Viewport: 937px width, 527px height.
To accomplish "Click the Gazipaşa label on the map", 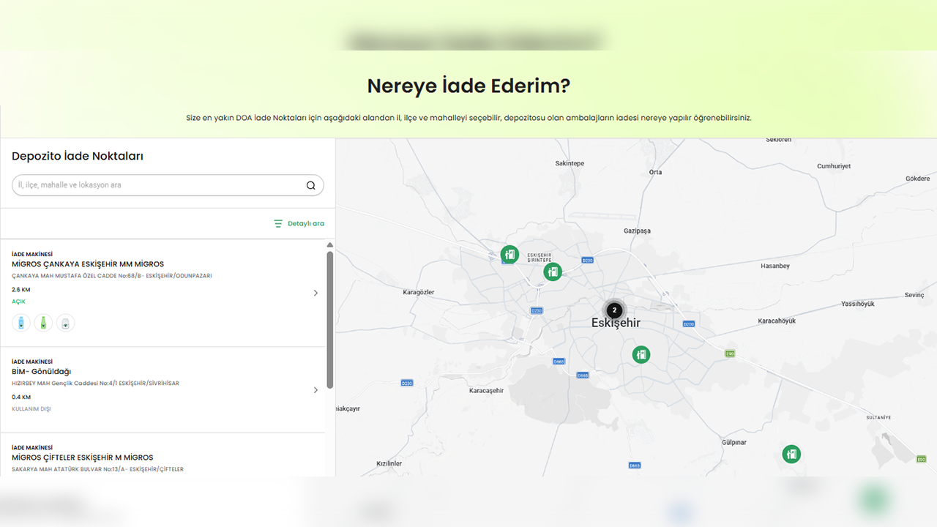I will pyautogui.click(x=637, y=231).
